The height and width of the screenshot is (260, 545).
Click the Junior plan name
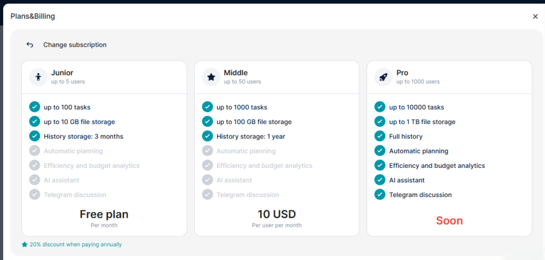62,73
